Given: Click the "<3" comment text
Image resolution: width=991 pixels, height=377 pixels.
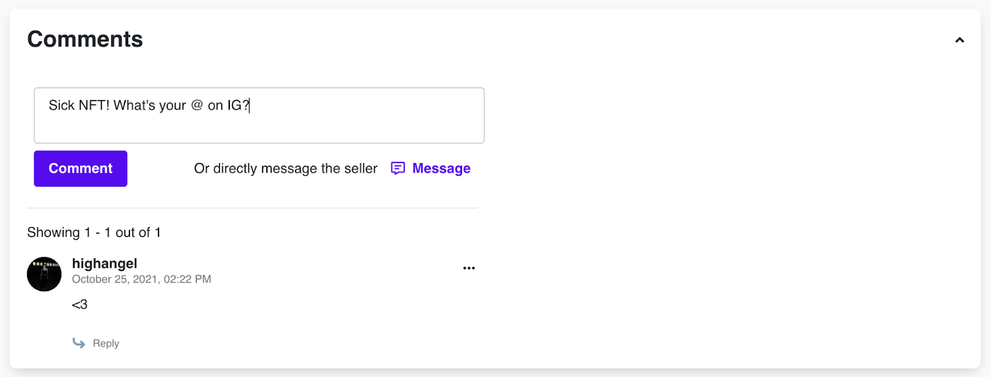Looking at the screenshot, I should (x=80, y=305).
